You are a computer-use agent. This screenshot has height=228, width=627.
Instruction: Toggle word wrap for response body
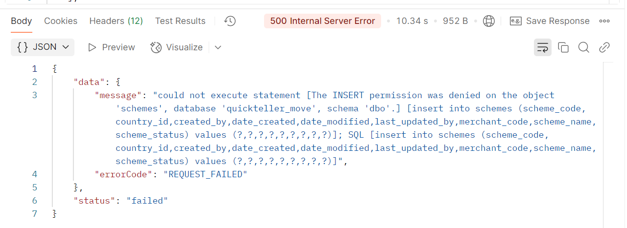pos(543,47)
